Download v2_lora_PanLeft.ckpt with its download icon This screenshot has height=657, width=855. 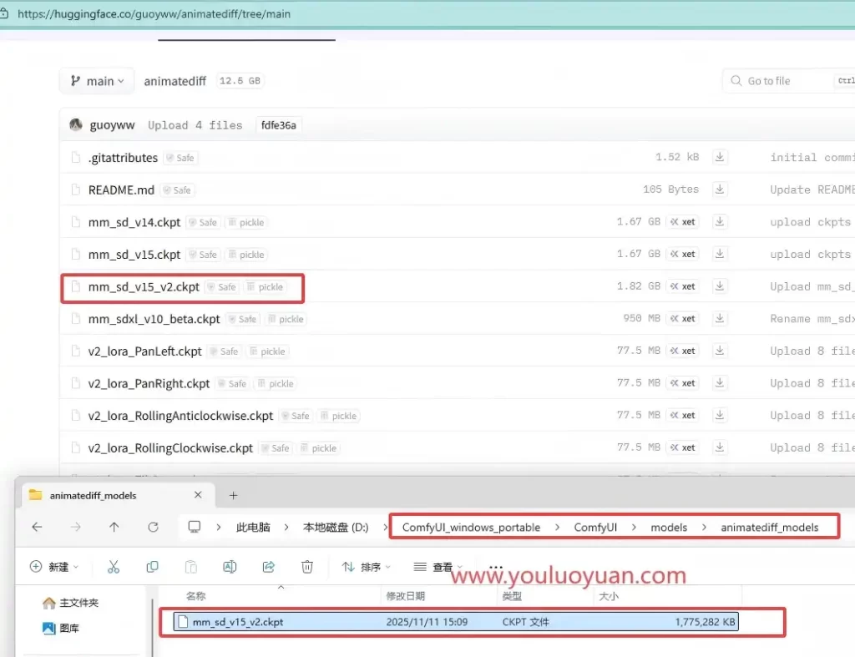720,350
